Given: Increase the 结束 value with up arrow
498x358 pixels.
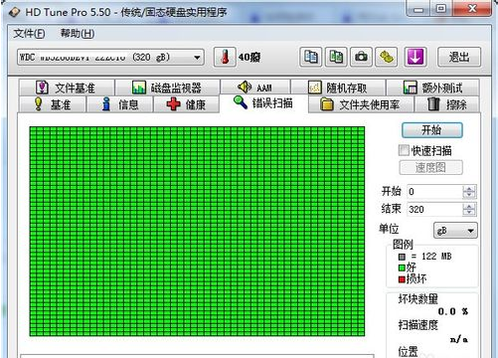Looking at the screenshot, I should click(x=469, y=206).
